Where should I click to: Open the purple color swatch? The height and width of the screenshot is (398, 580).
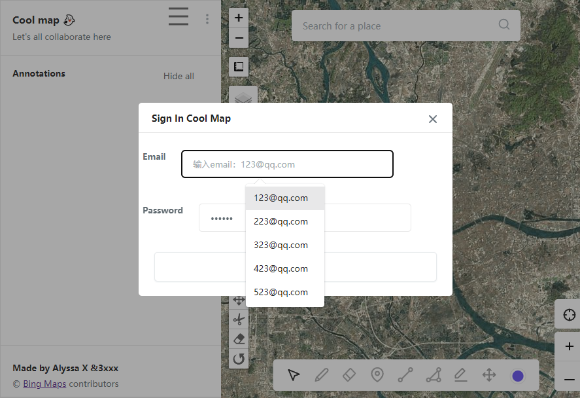[518, 376]
